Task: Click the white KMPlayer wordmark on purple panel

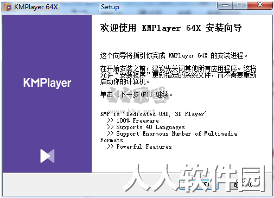Action: click(x=47, y=83)
